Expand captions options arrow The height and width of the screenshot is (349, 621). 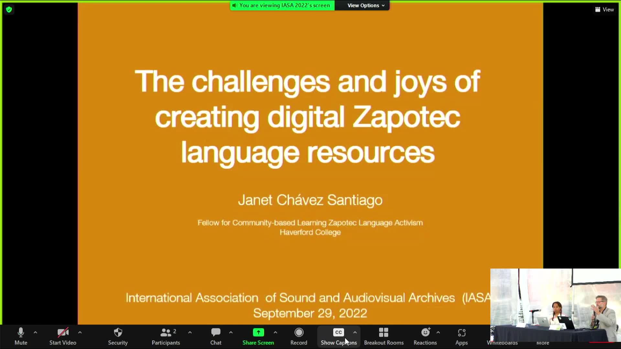(355, 332)
